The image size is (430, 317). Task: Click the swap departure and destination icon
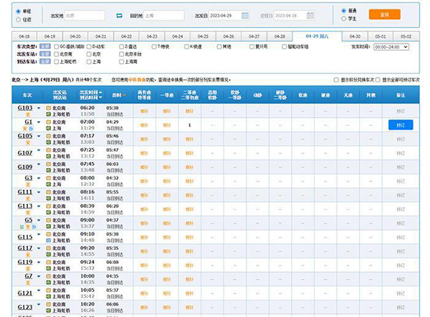[118, 14]
